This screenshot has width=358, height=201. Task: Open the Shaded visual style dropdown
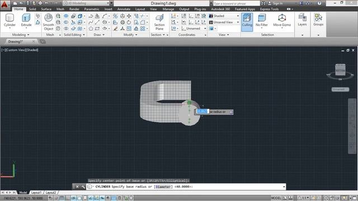(x=224, y=16)
